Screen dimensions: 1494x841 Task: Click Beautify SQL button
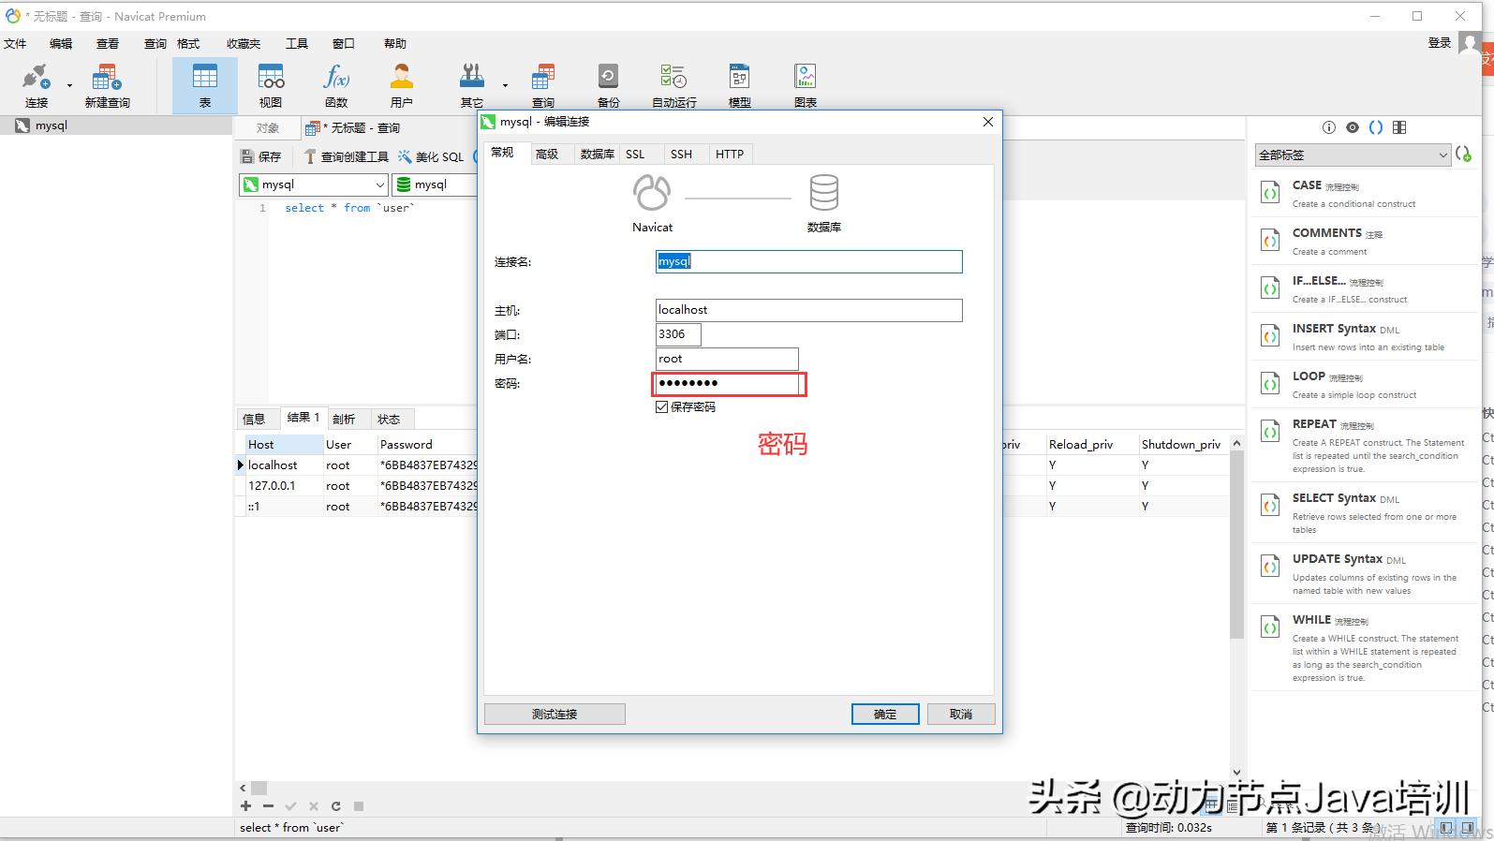[x=431, y=156]
